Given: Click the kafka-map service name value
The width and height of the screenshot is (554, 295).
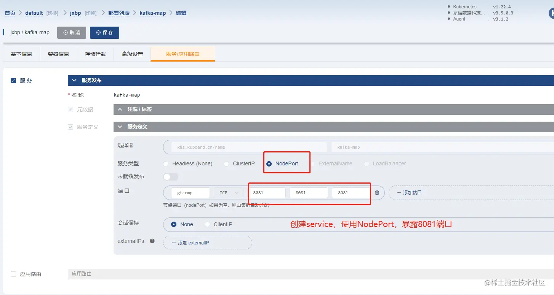Looking at the screenshot, I should (x=127, y=95).
